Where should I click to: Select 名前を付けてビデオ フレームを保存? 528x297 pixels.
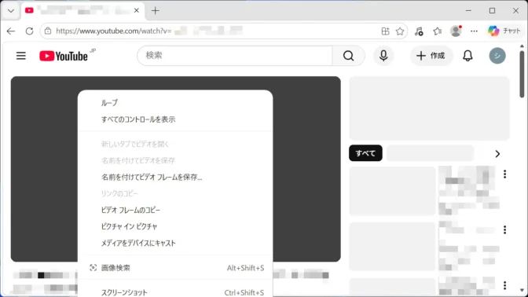point(175,177)
